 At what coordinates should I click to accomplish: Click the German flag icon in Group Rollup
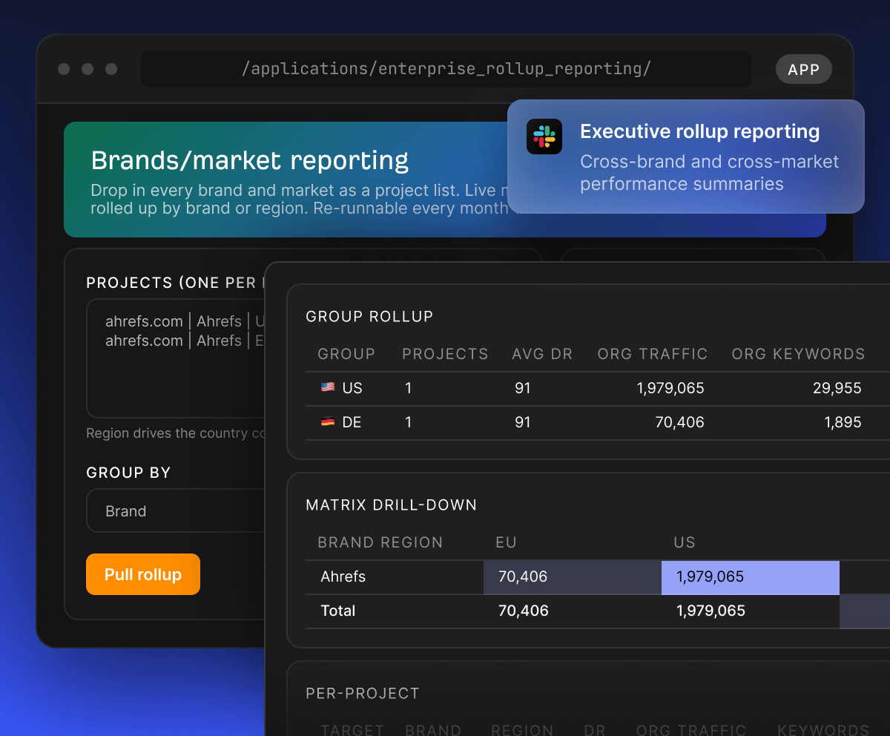tap(328, 422)
